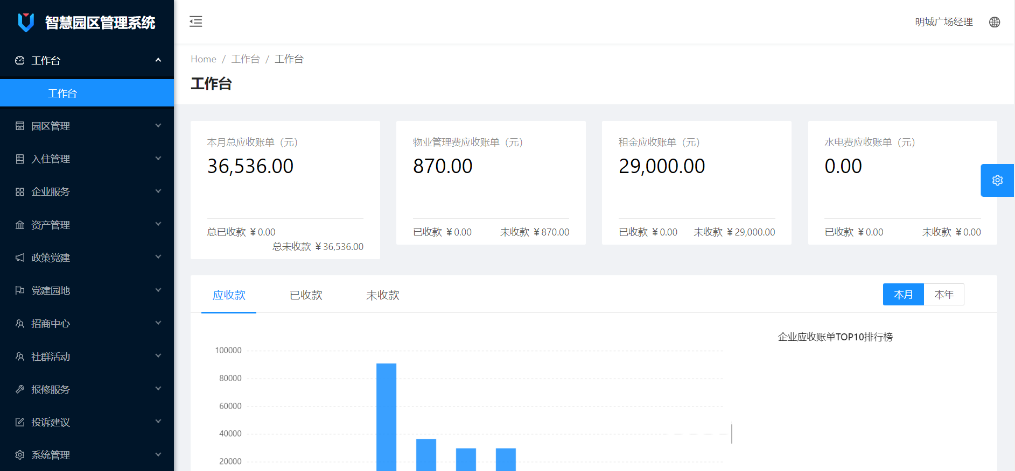1015x471 pixels.
Task: Expand 系统管理 submenu arrow
Action: coord(158,454)
